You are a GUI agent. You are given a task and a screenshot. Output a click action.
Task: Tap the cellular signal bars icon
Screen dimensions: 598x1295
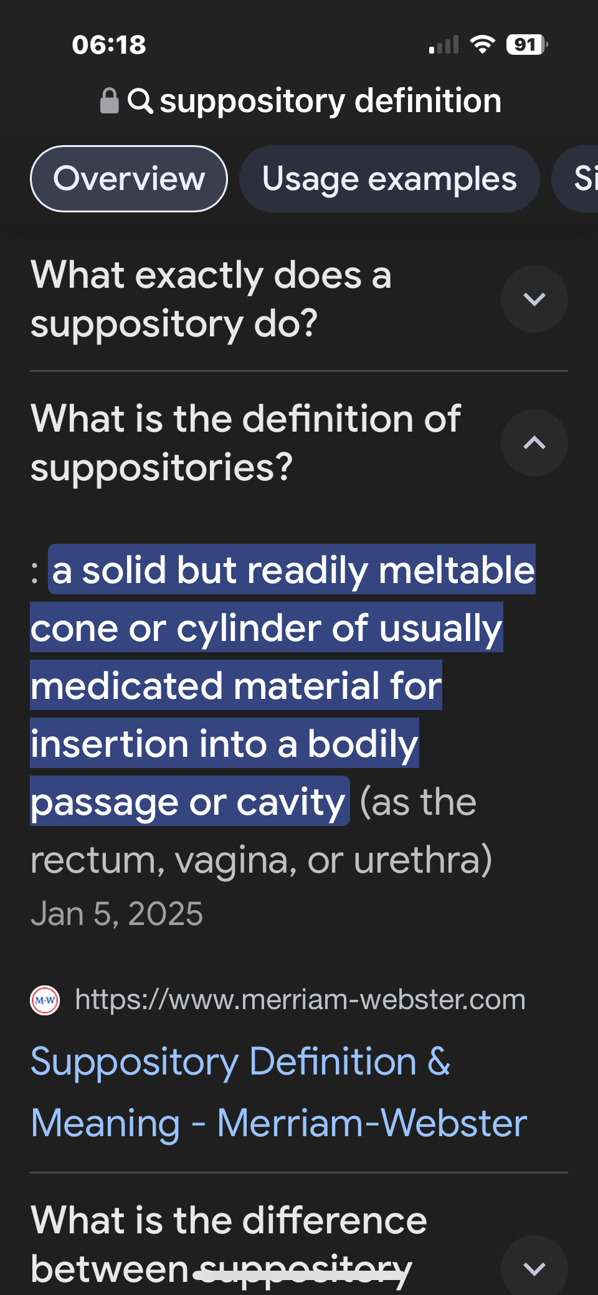(x=444, y=45)
